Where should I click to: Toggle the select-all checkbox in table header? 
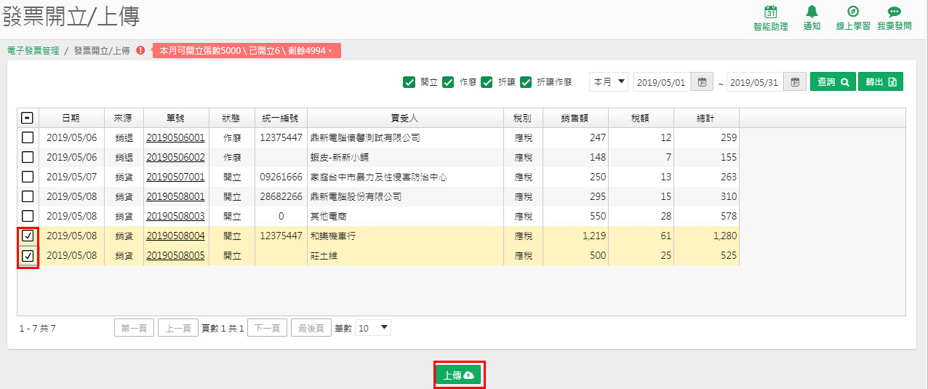tap(28, 117)
